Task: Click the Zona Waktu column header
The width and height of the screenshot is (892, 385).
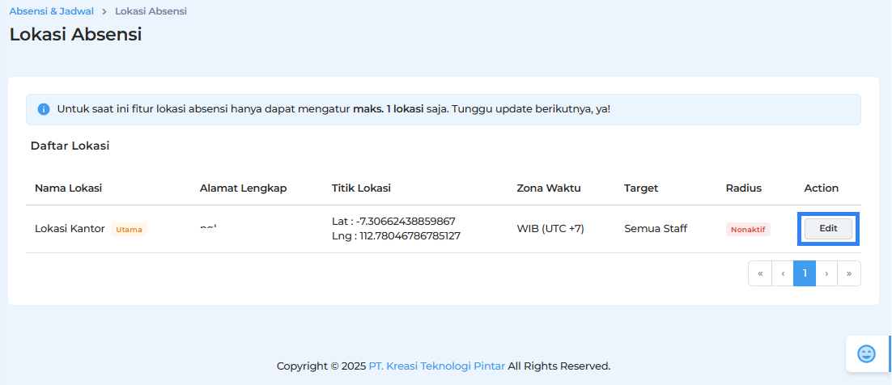Action: point(549,188)
